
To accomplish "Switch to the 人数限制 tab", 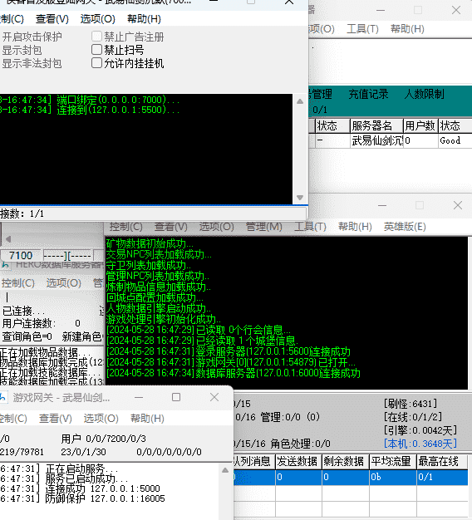I will click(x=425, y=94).
